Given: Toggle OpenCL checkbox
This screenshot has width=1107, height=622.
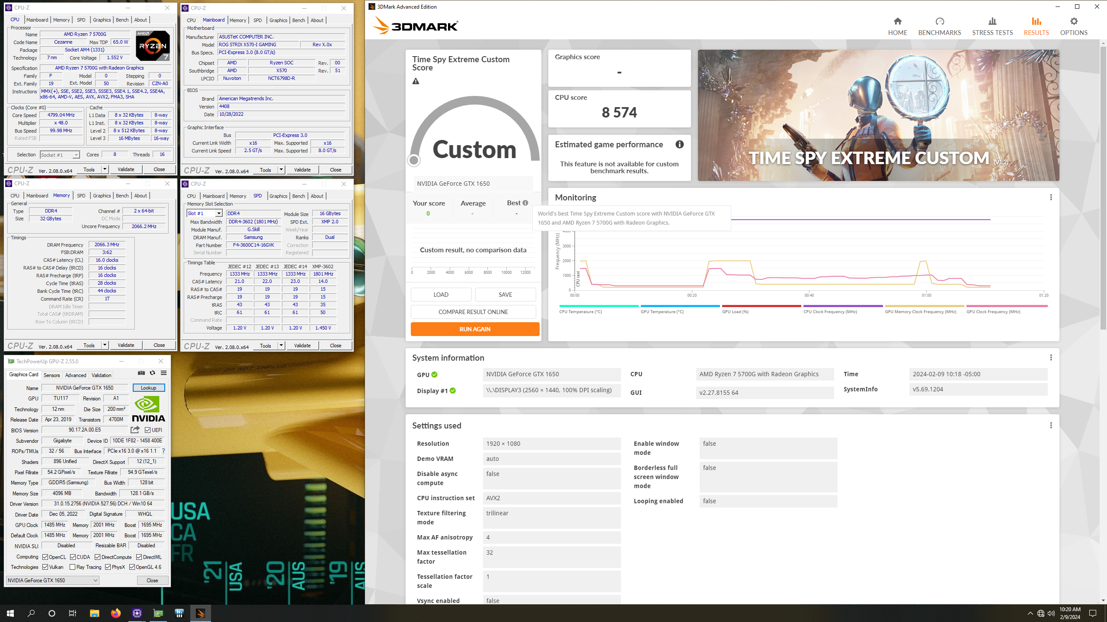Looking at the screenshot, I should [x=45, y=557].
